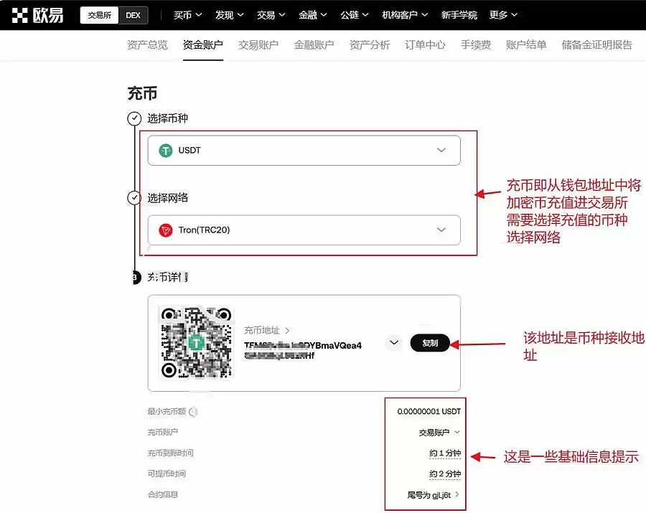Click the step checkmark beside 选择币种
Viewport: 646px width, 513px height.
coord(136,118)
